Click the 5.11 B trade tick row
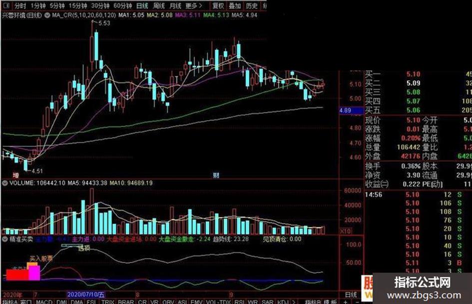This screenshot has width=472, height=304. (x=418, y=263)
